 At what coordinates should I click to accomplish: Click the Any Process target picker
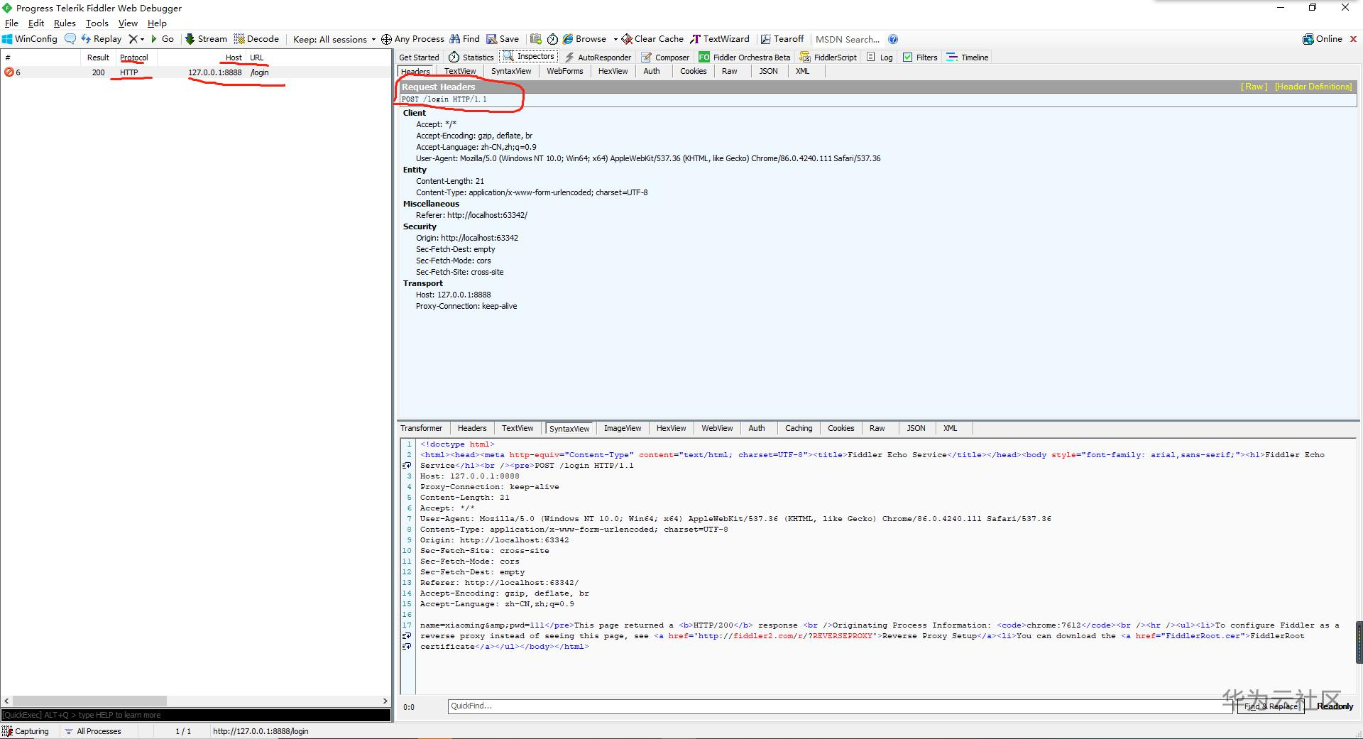click(412, 39)
